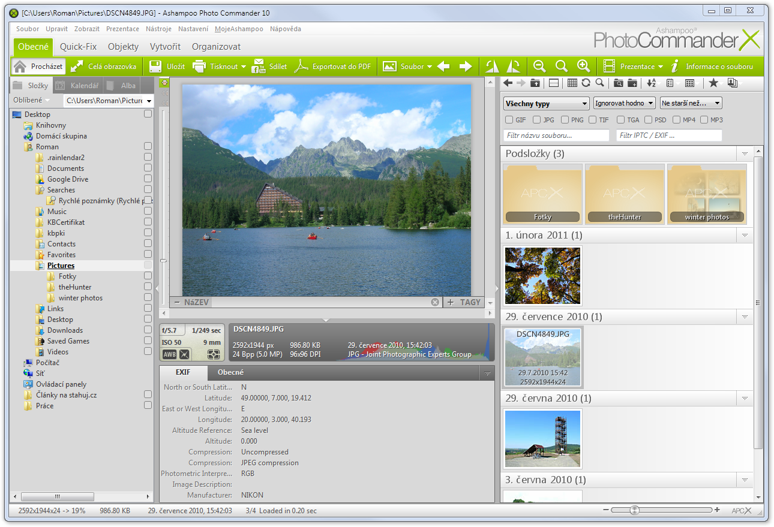Screen dimensions: 774x527
Task: Open the Oblíbené dropdown
Action: tap(31, 100)
